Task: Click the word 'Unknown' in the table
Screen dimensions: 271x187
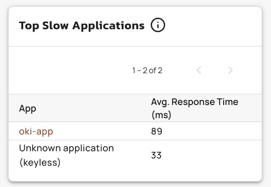Action: [40, 148]
